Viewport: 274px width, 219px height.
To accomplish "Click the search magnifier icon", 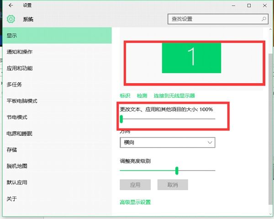I will click(x=263, y=19).
